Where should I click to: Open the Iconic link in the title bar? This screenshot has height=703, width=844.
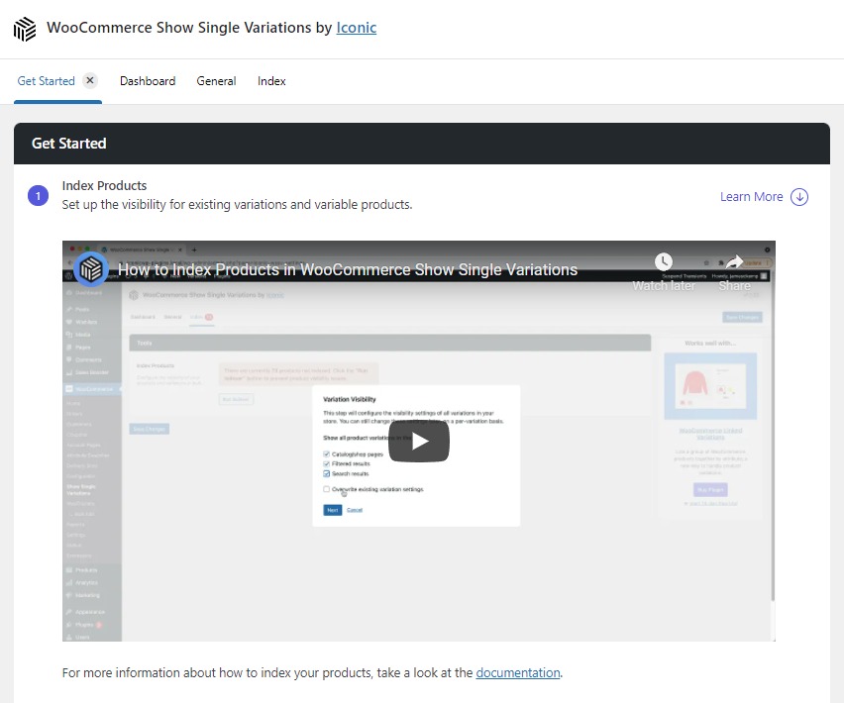tap(356, 28)
